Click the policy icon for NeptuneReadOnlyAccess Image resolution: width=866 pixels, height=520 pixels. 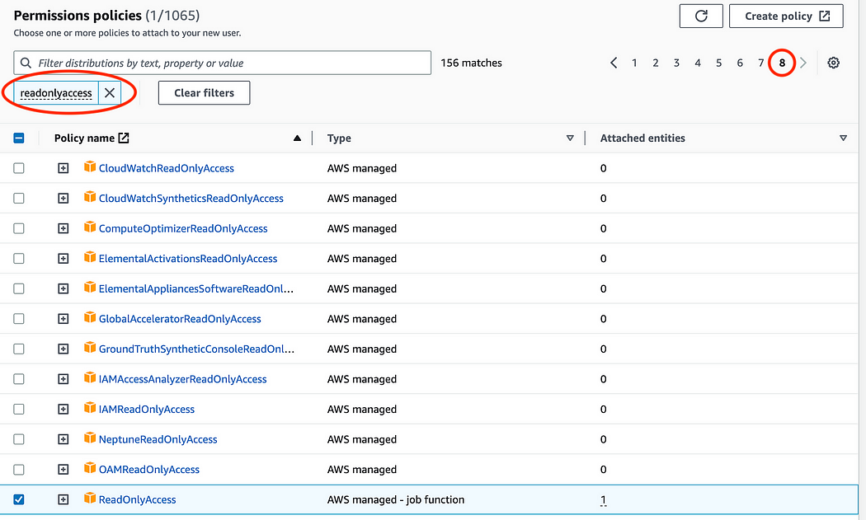tap(89, 439)
